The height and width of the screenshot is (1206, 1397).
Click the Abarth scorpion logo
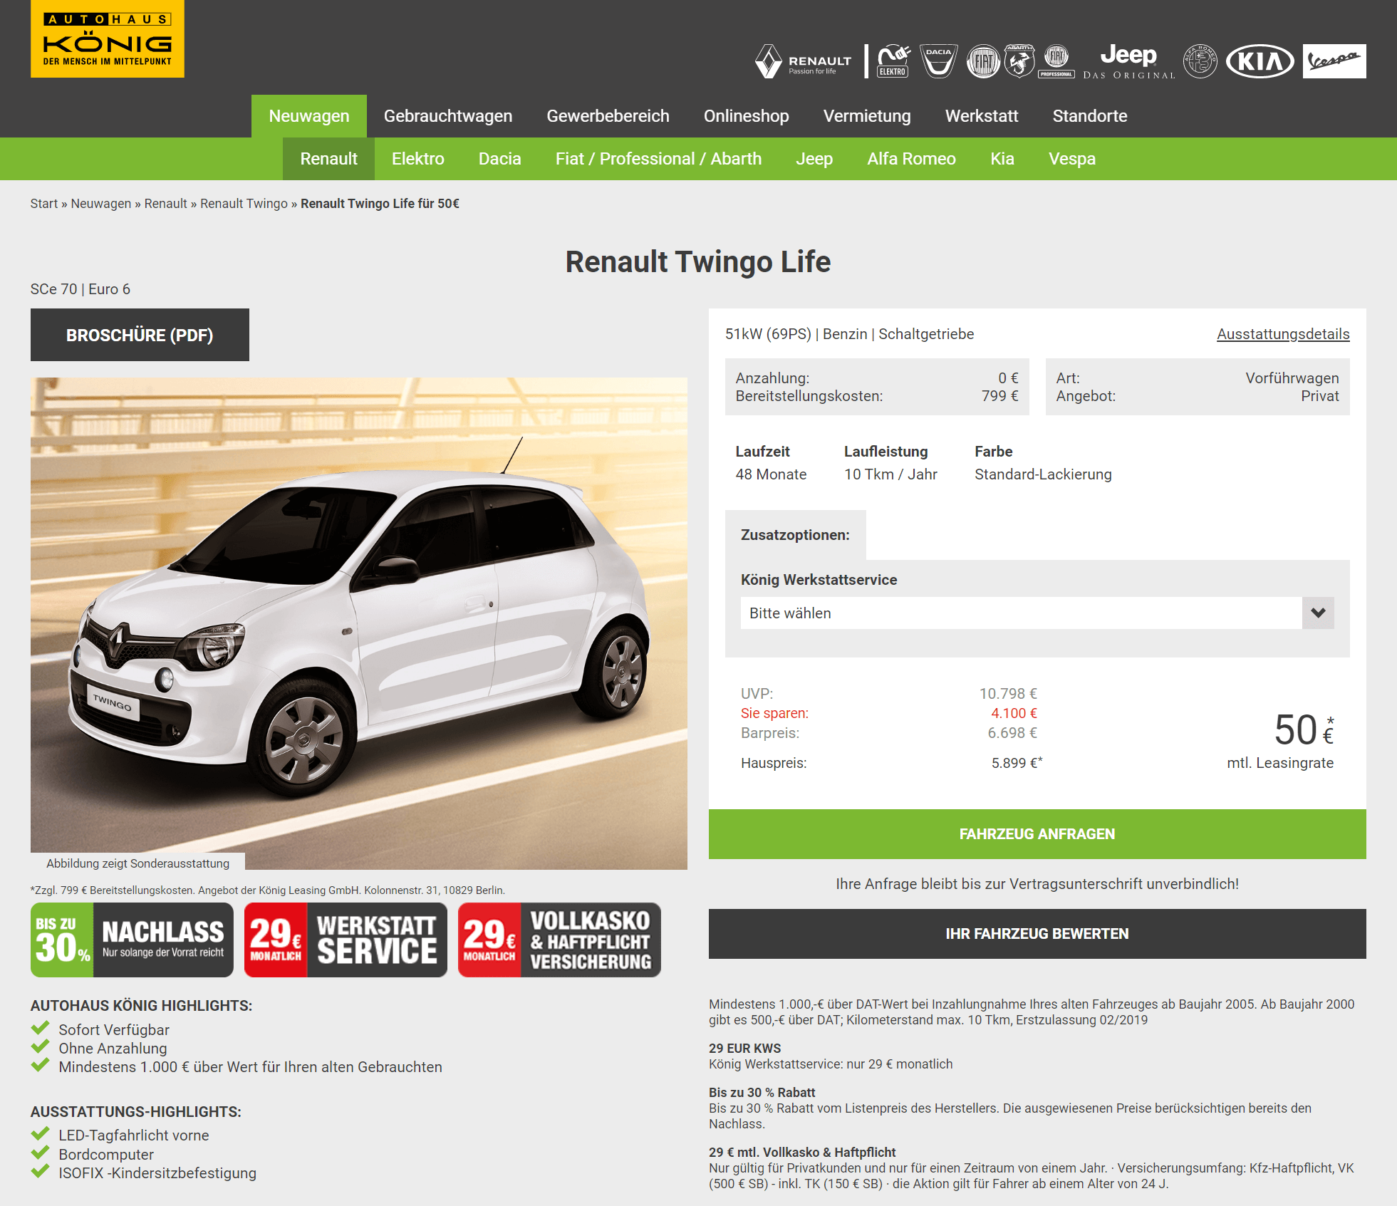[1019, 61]
